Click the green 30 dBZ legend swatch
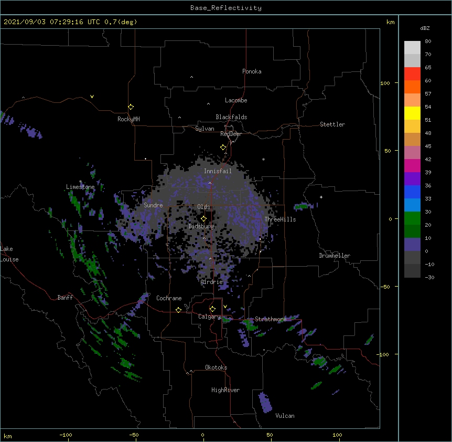This screenshot has height=442, width=452. click(x=412, y=218)
